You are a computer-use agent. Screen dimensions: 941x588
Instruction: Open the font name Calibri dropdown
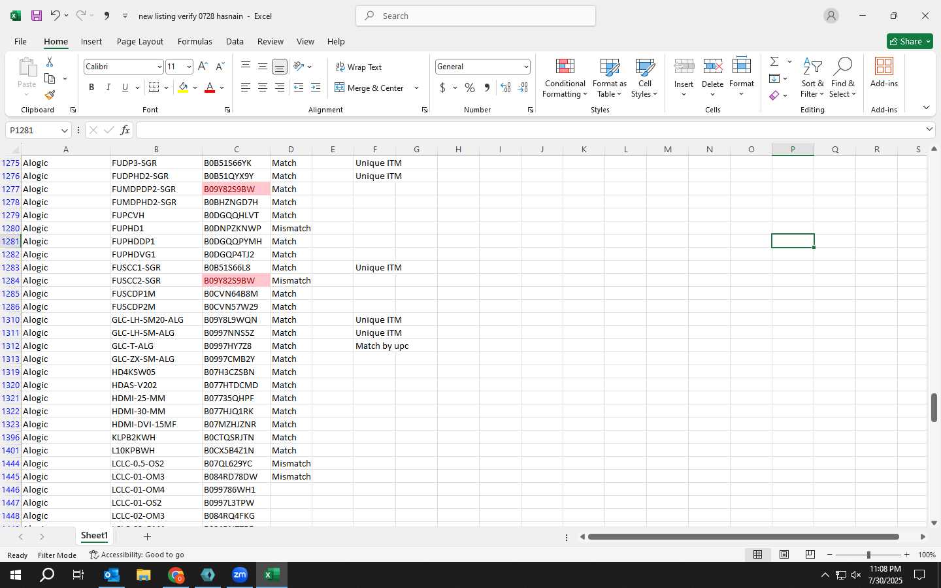[x=159, y=67]
